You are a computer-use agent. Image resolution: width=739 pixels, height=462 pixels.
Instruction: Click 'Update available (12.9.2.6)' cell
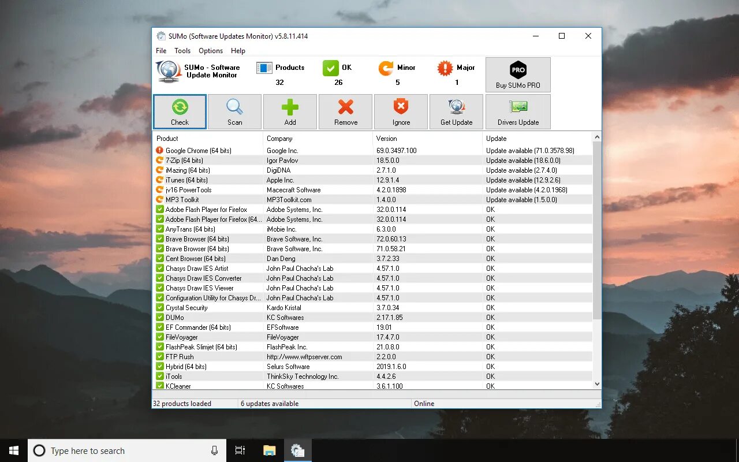point(523,180)
